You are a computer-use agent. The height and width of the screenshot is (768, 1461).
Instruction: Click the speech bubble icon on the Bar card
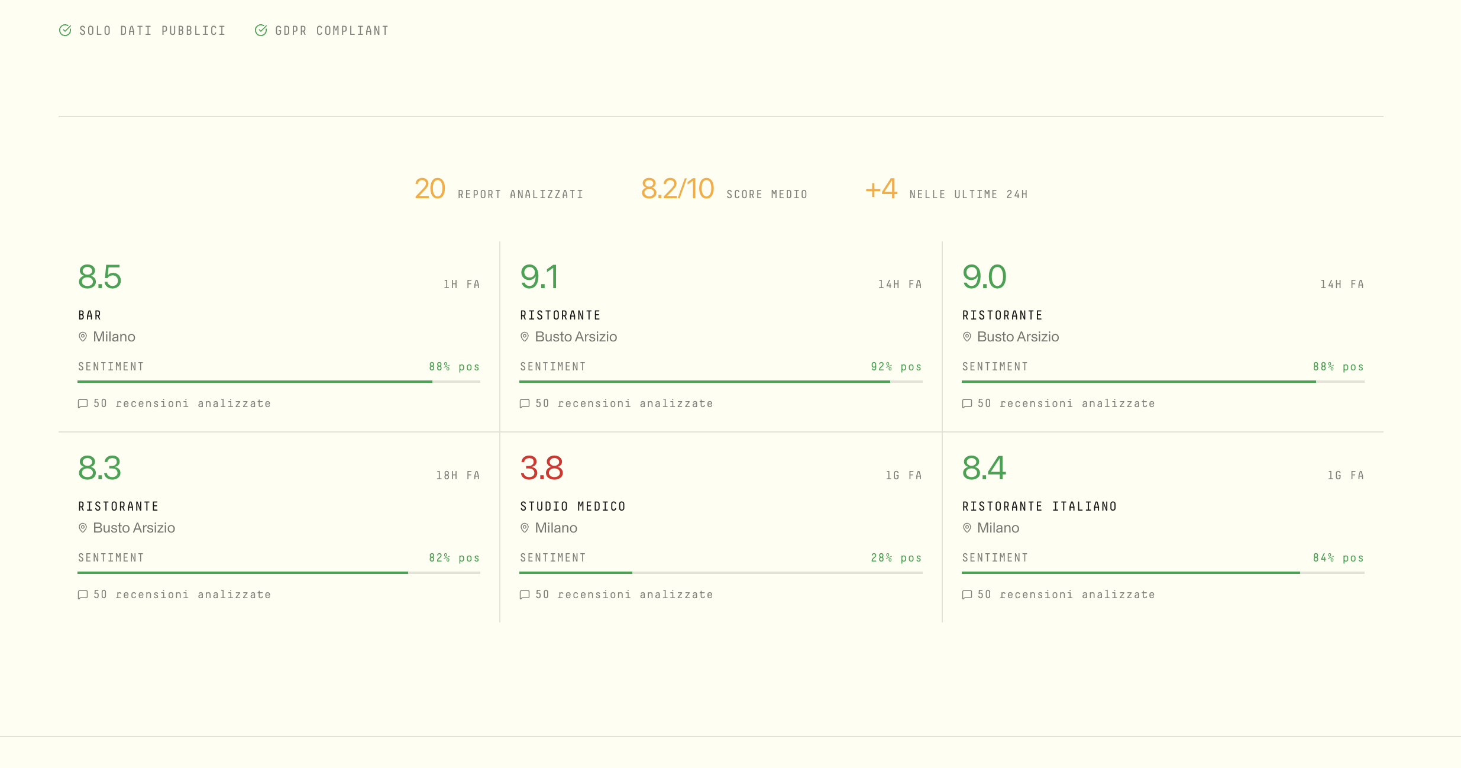tap(83, 403)
